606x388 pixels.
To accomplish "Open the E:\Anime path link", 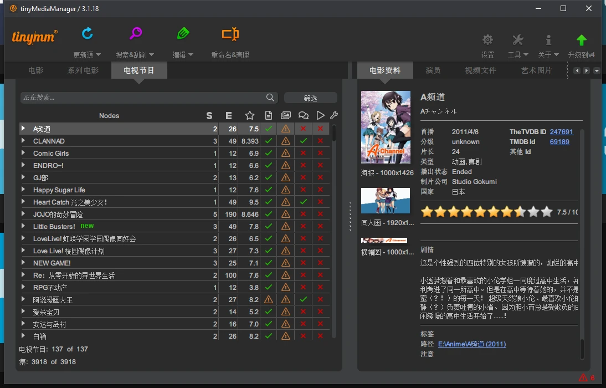I will click(x=471, y=344).
